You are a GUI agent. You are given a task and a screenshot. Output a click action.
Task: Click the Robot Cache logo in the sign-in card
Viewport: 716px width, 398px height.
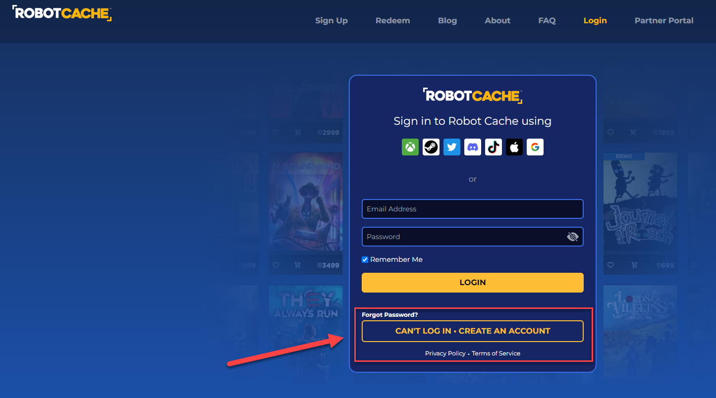point(473,96)
